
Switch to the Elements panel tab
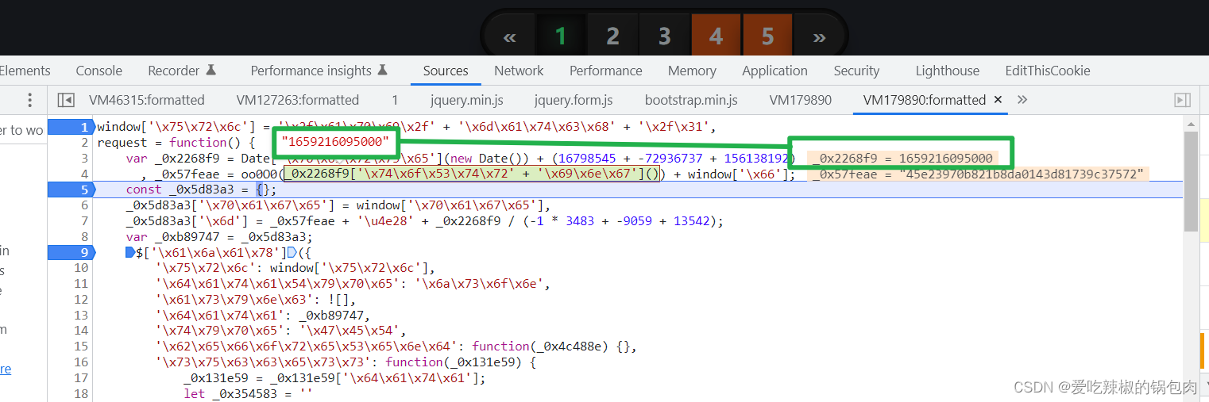point(25,71)
